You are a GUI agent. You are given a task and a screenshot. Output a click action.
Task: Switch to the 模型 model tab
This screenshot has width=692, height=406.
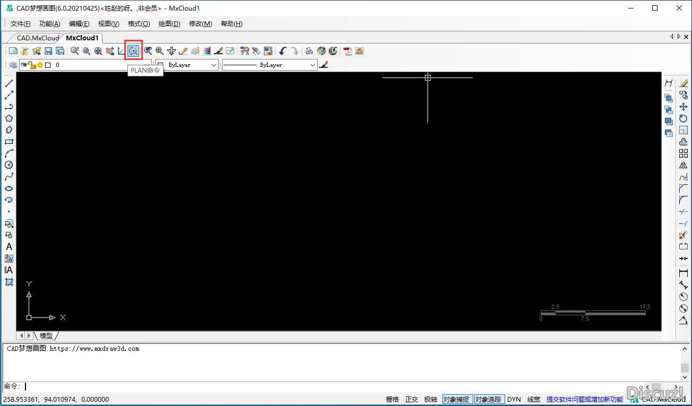click(x=46, y=335)
